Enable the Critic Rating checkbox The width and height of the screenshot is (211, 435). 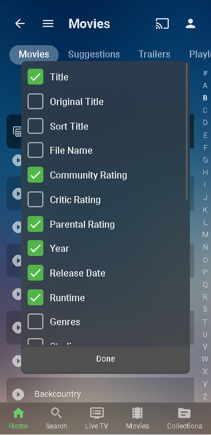[x=35, y=199]
